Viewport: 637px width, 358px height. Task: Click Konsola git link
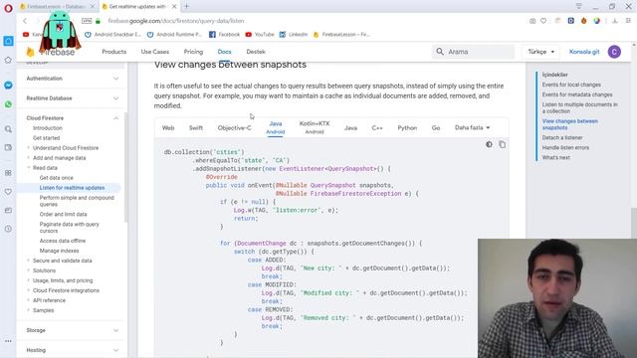584,52
